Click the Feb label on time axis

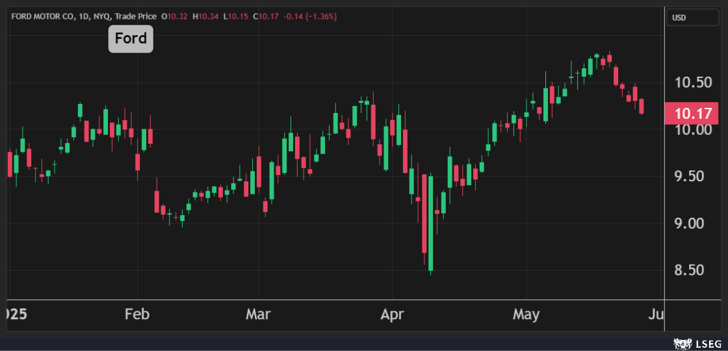pyautogui.click(x=137, y=315)
